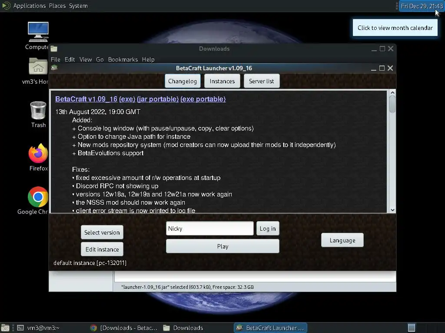Click the username field containing Nicky

point(210,229)
